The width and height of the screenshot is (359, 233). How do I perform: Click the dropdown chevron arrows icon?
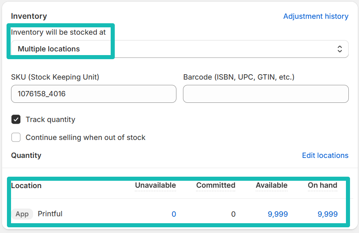(339, 49)
